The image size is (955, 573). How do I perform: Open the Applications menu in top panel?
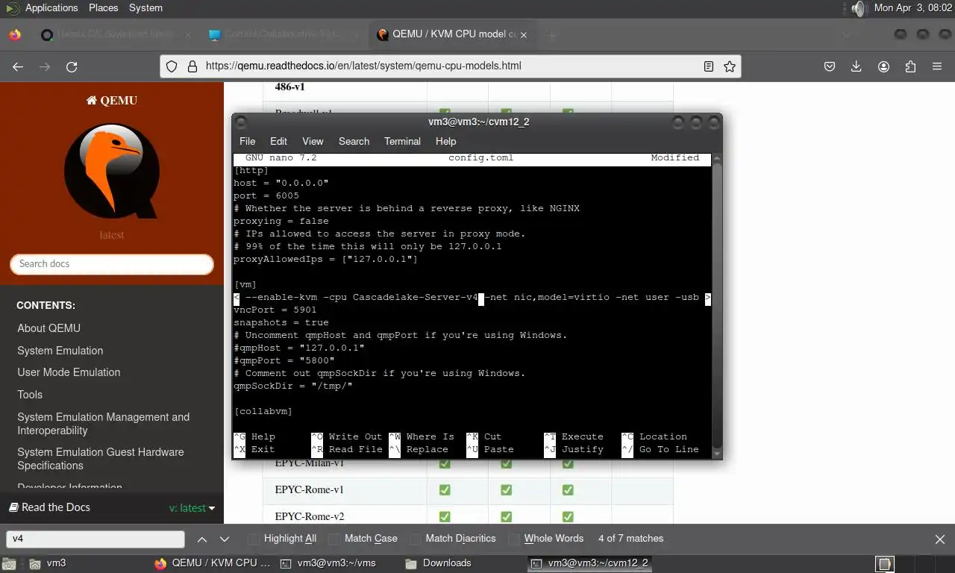point(51,8)
